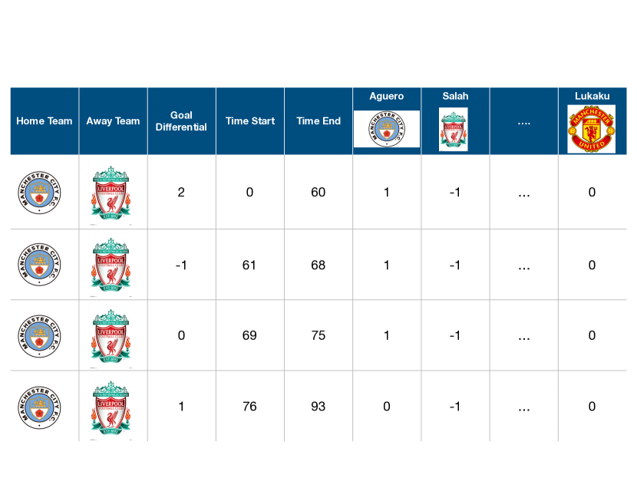
Task: Select the Time End cell showing 93
Action: (x=318, y=407)
